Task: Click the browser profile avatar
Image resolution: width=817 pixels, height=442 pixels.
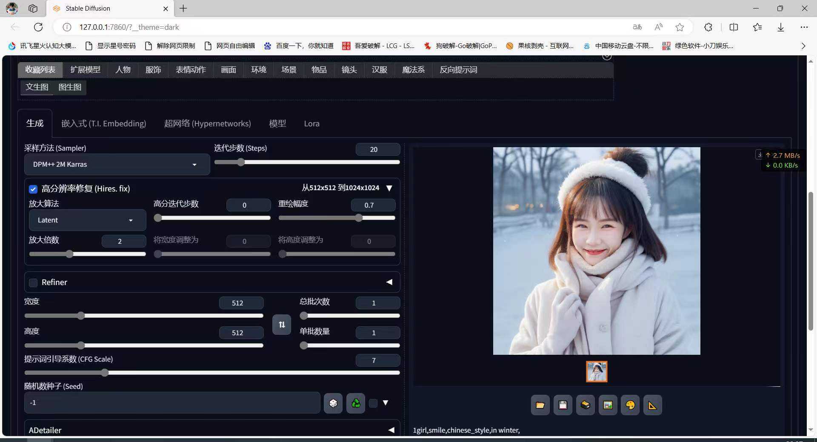Action: pos(12,8)
